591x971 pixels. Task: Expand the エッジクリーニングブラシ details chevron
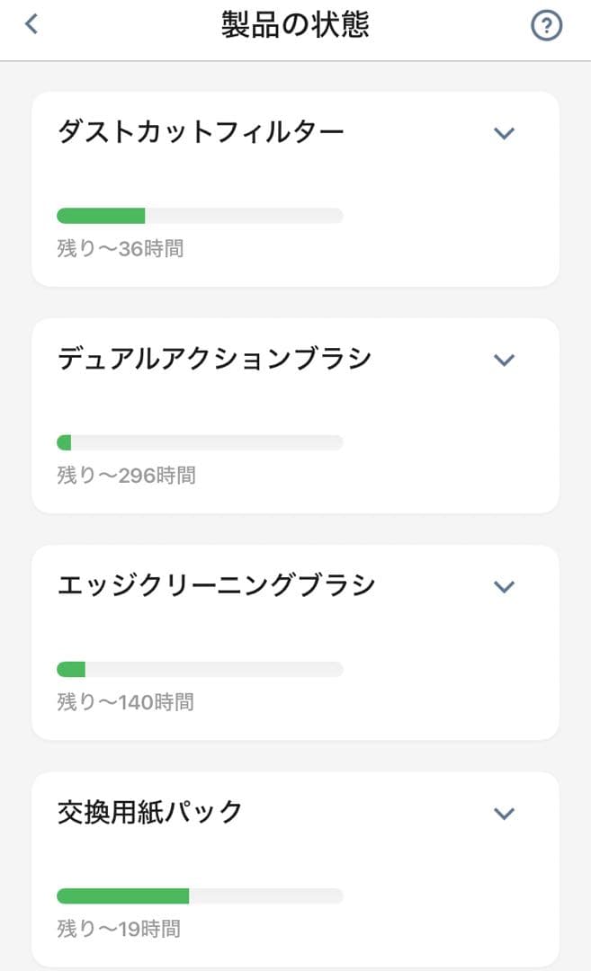505,585
